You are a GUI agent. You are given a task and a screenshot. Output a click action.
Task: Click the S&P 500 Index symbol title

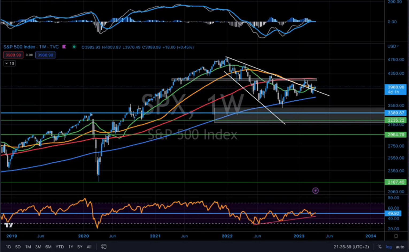19,47
